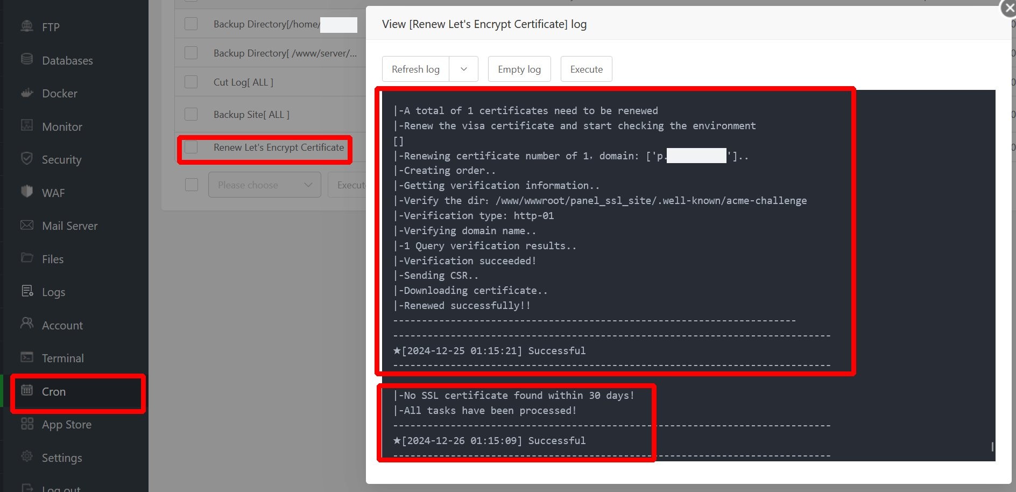The width and height of the screenshot is (1016, 492).
Task: Open the Renew Let's Encrypt Certificate task
Action: (x=279, y=147)
